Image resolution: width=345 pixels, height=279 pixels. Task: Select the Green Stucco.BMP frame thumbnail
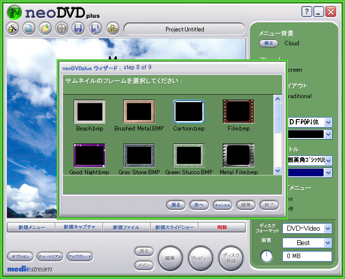coord(189,155)
